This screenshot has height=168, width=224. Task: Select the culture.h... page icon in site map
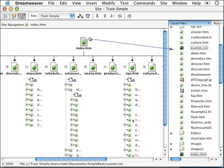152,67
